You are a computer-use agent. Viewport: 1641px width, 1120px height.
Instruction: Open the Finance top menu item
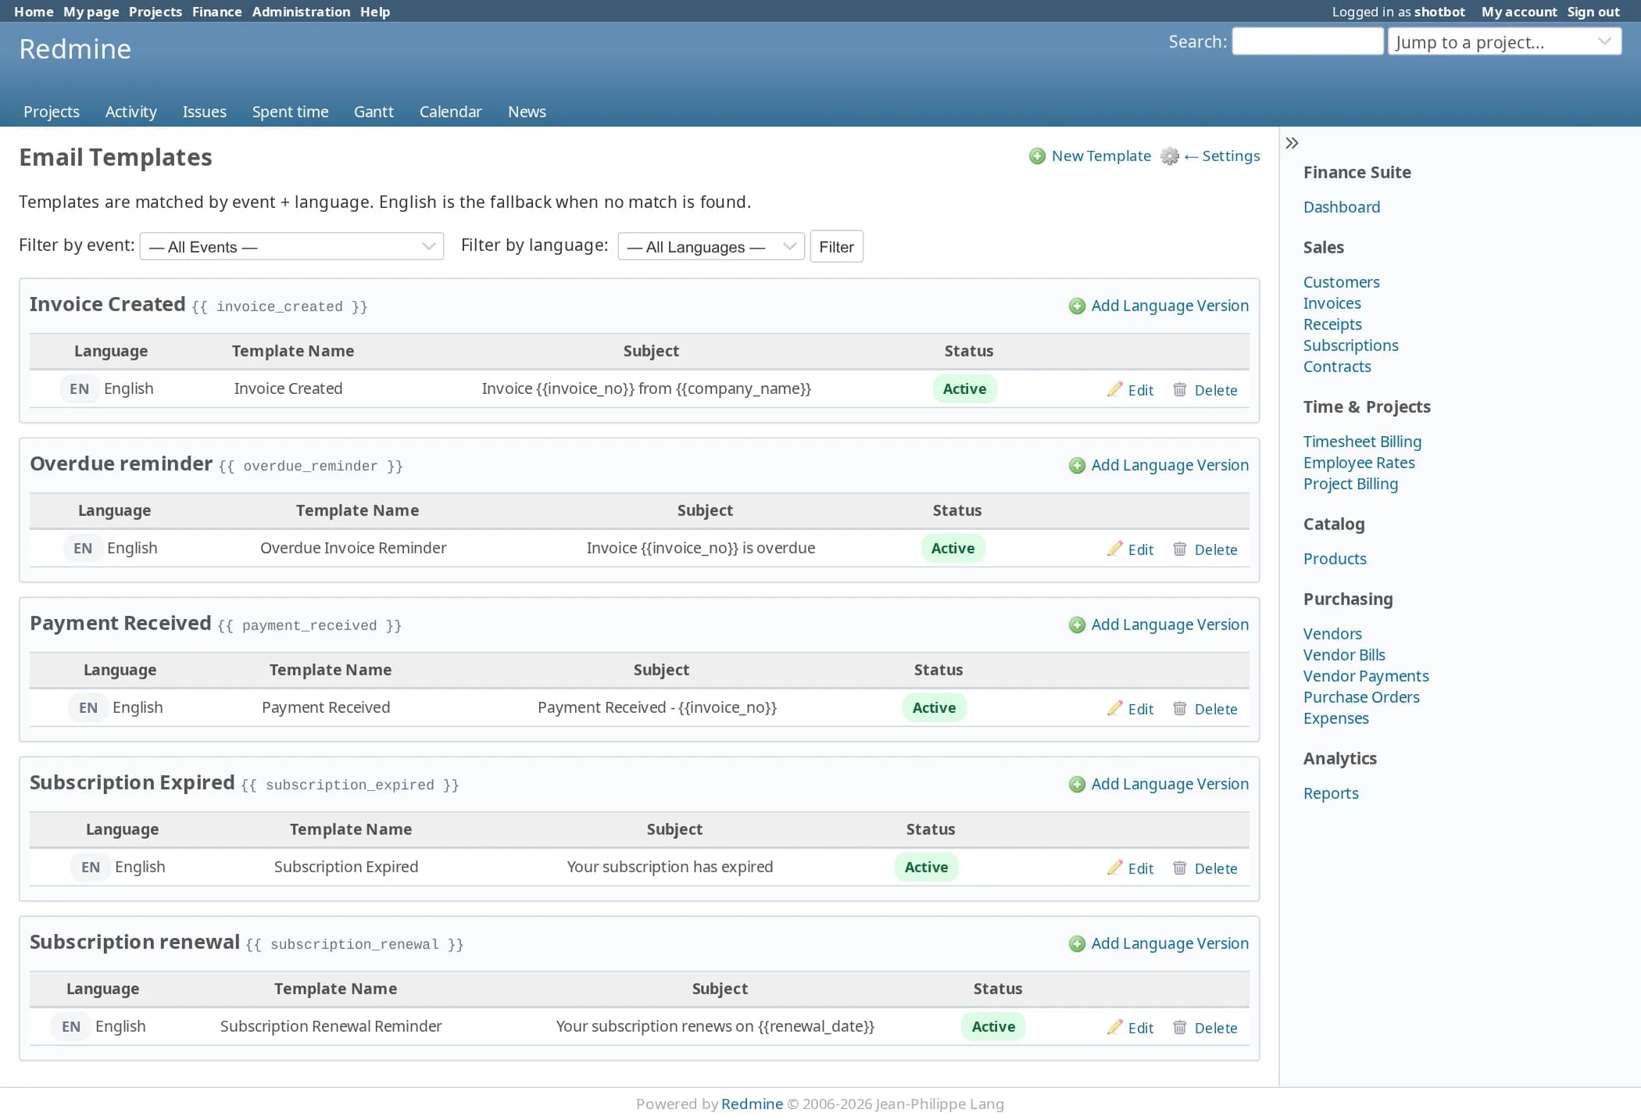point(217,12)
